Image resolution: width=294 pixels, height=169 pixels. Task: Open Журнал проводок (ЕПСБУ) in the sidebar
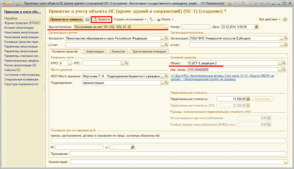pos(22,23)
